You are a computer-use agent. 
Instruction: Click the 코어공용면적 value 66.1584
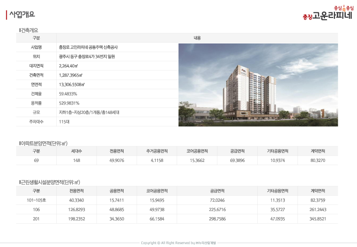[x=157, y=219]
